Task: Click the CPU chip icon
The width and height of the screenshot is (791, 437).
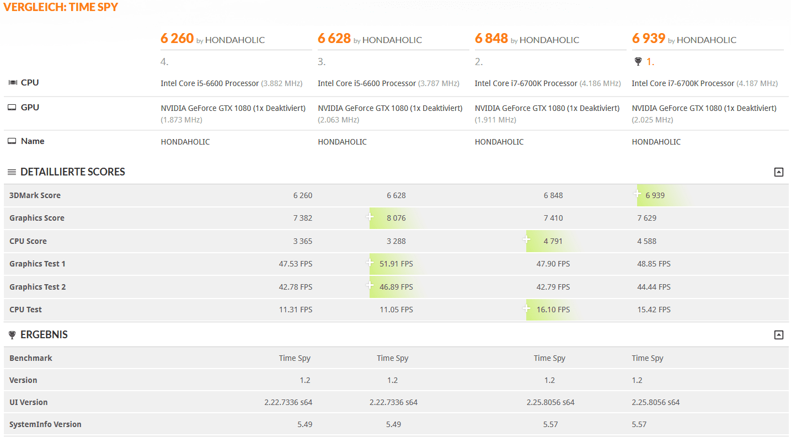Action: pyautogui.click(x=13, y=83)
